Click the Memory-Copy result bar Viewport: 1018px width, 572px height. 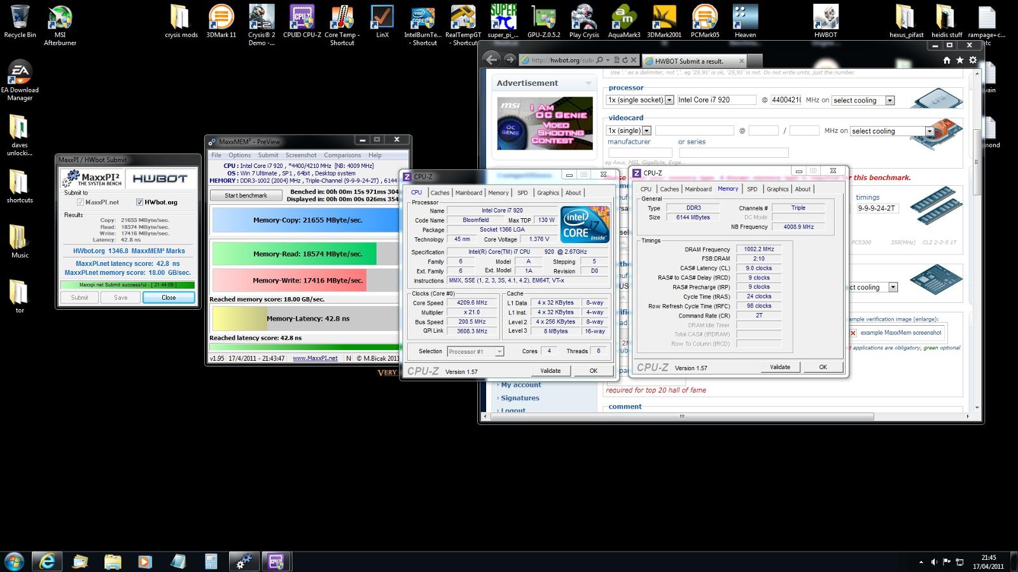click(305, 220)
